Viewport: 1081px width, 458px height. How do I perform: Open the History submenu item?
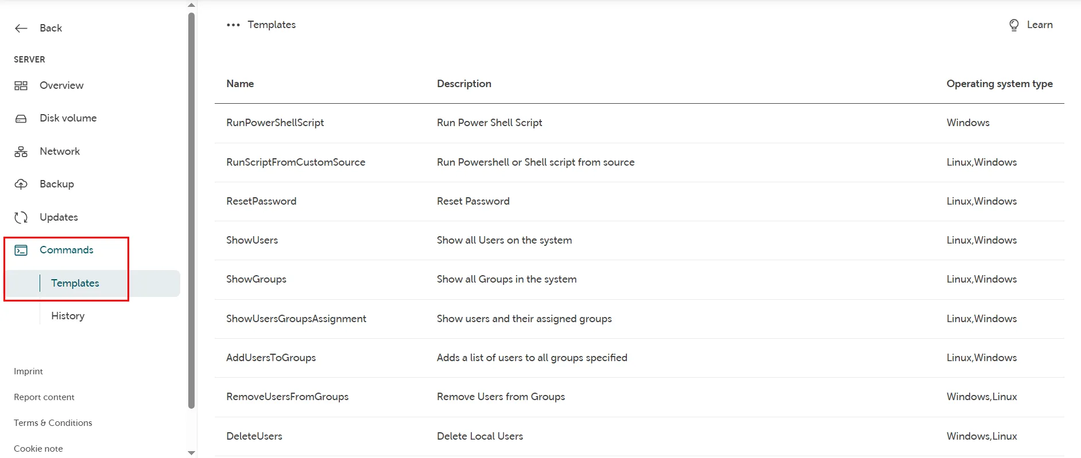[x=68, y=316]
